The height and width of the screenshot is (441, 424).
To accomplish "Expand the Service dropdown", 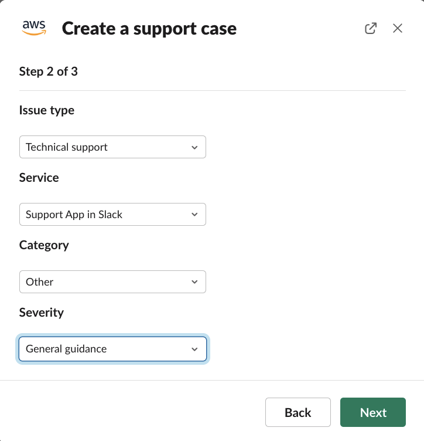I will (112, 215).
